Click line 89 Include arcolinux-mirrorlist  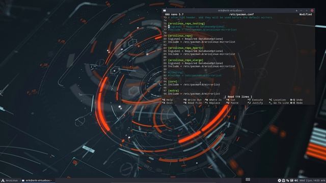click(x=202, y=66)
